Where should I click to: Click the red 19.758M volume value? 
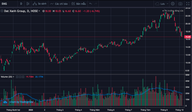click(30, 77)
